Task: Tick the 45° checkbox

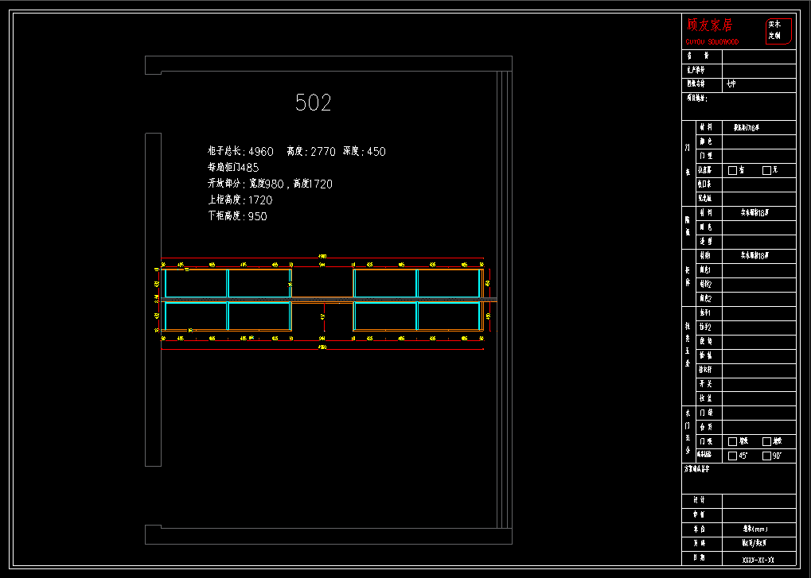Action: tap(733, 456)
